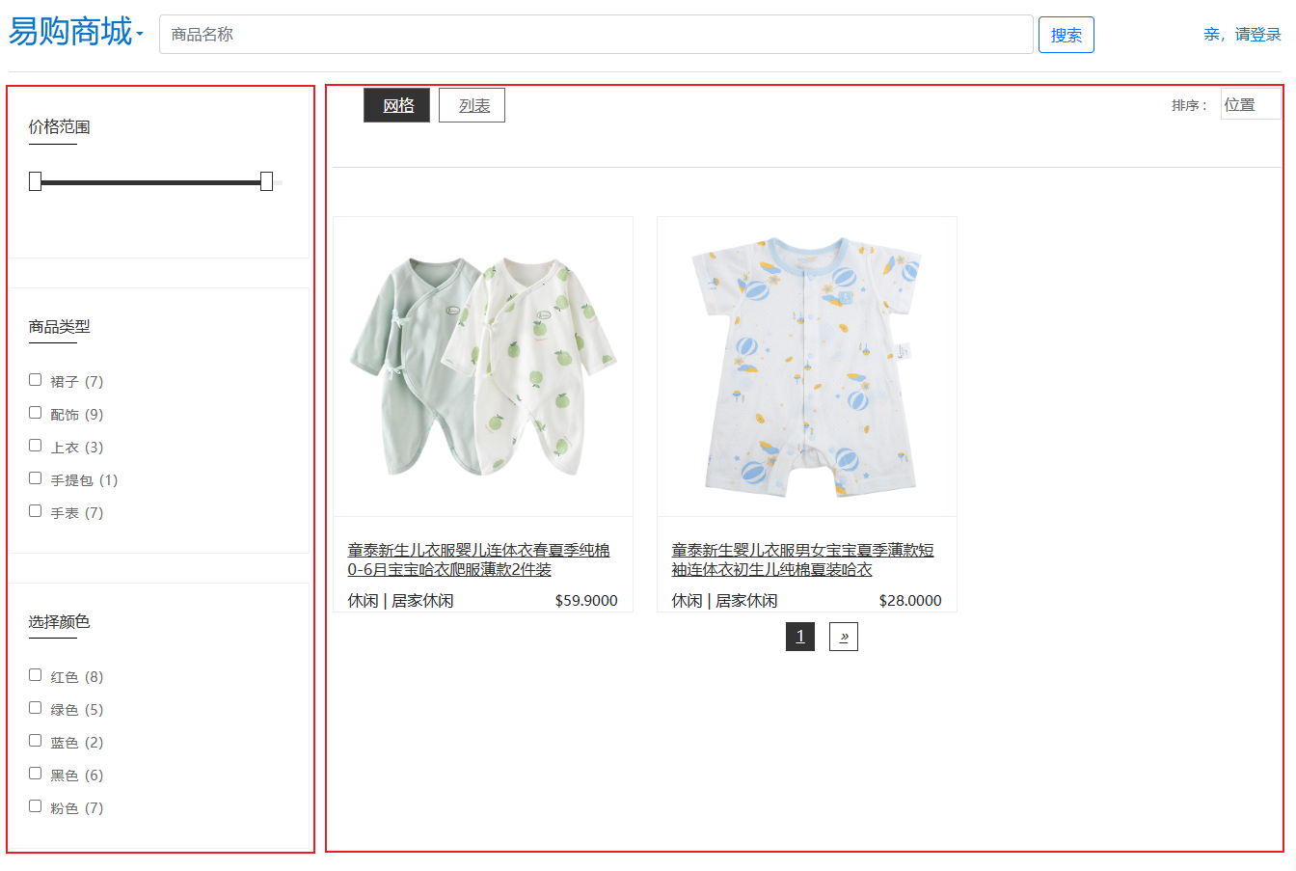Focus the 商品名称 search input field
Viewport: 1296px width, 871px height.
coord(596,35)
